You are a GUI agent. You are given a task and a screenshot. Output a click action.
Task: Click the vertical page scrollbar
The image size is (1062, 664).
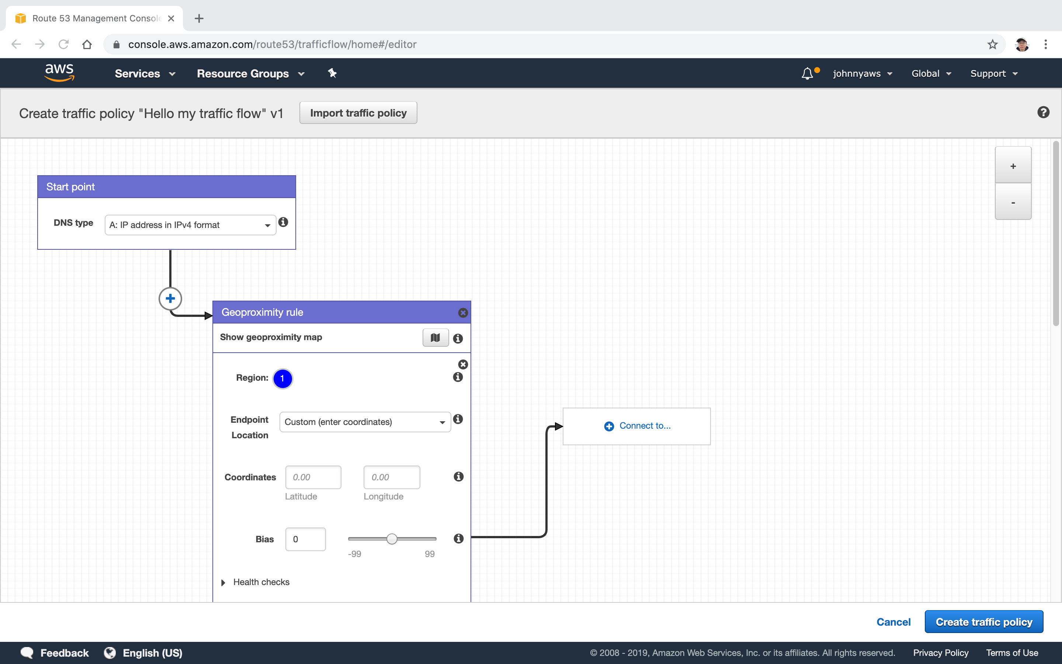[x=1056, y=233]
